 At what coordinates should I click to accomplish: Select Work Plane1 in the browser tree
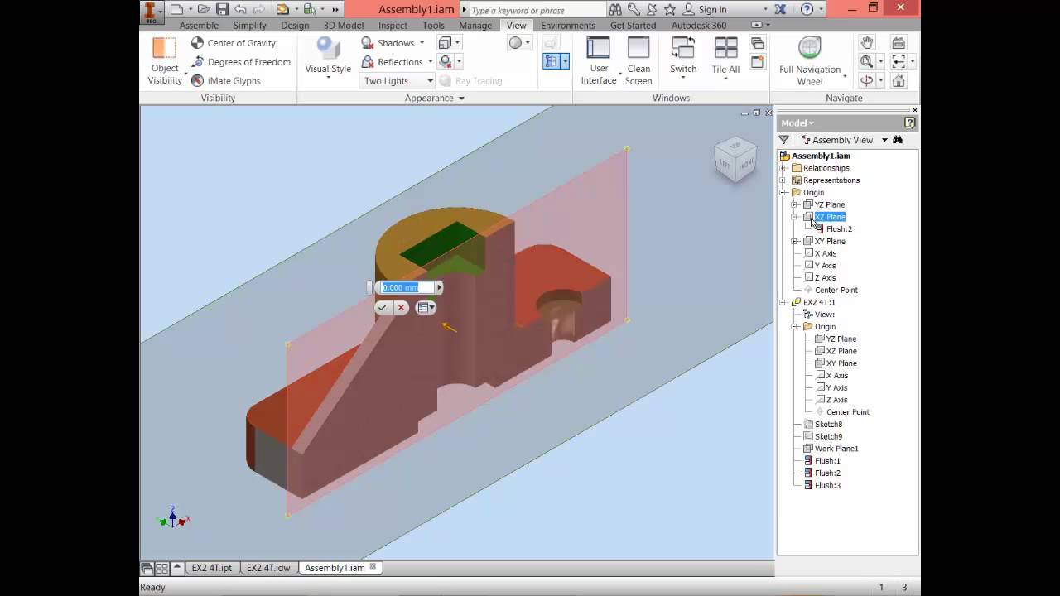(836, 449)
